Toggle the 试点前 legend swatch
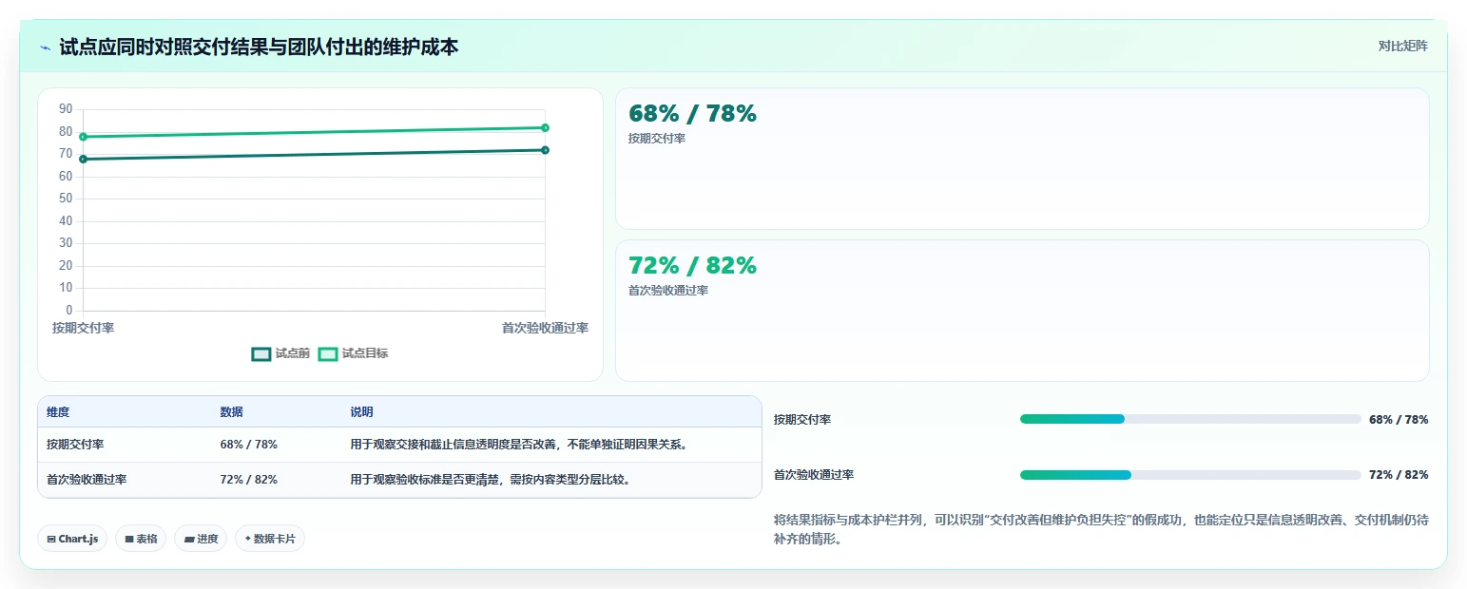Viewport: 1467px width, 589px height. [x=261, y=353]
